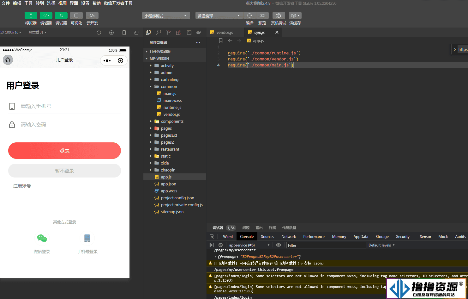
Task: Click the phone number input field
Action: pos(65,106)
